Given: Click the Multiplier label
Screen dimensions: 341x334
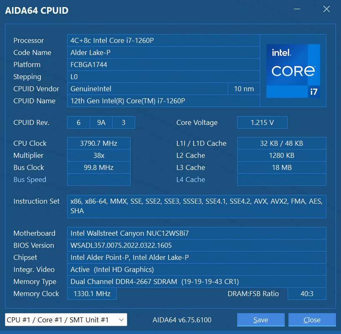Looking at the screenshot, I should (28, 156).
